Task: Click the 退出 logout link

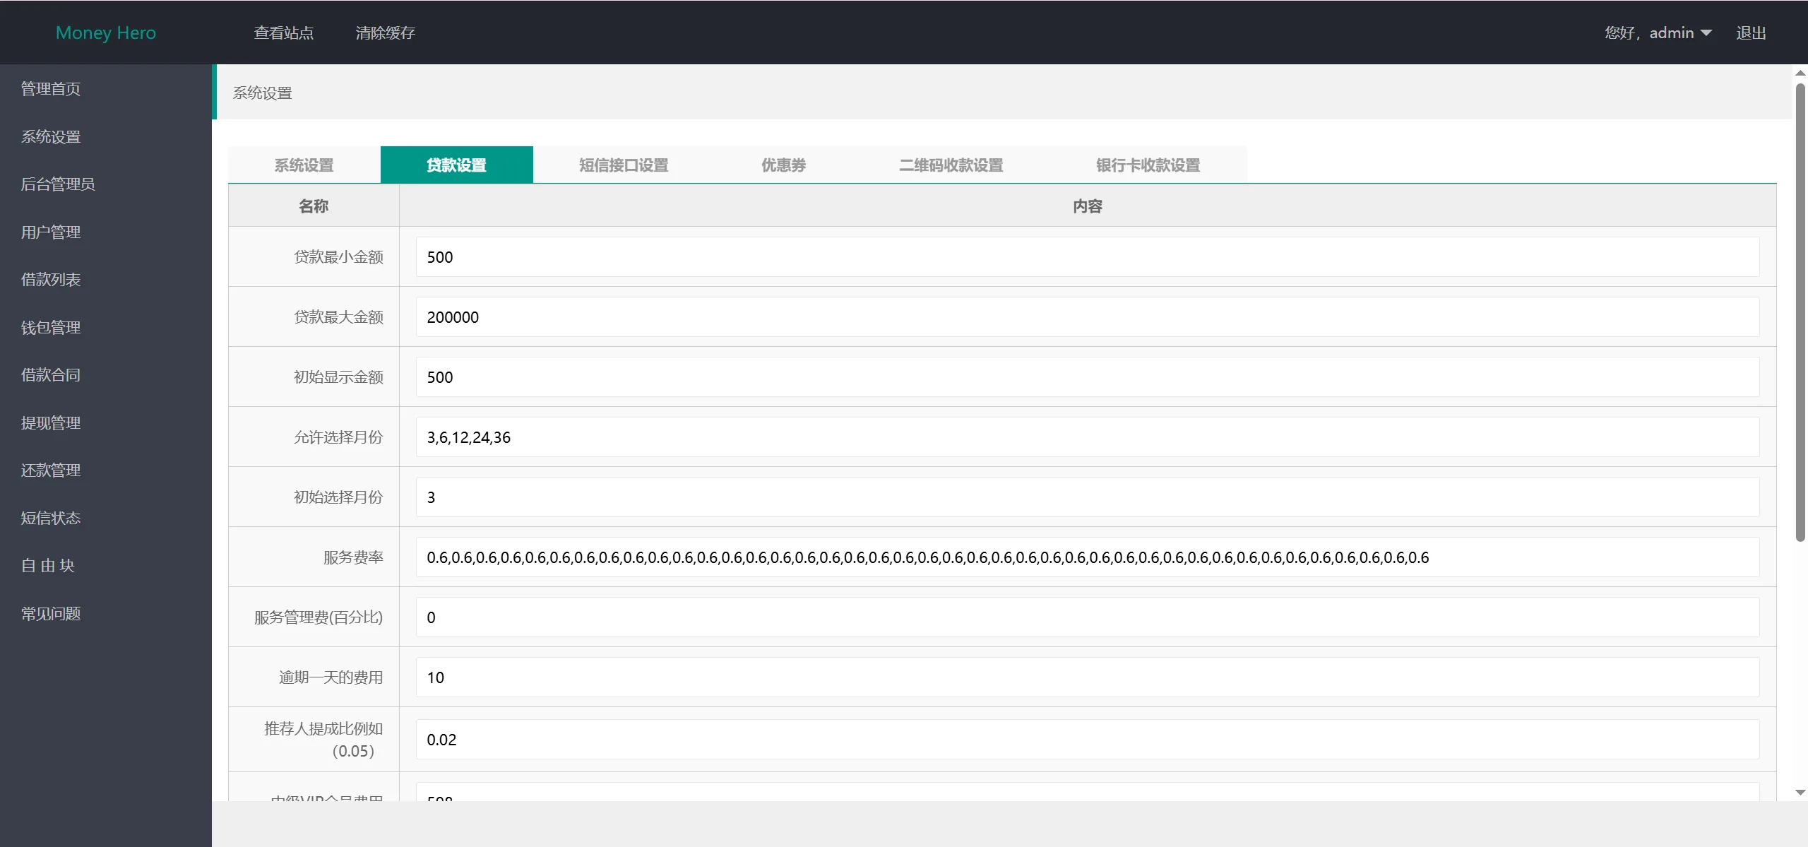Action: point(1751,33)
